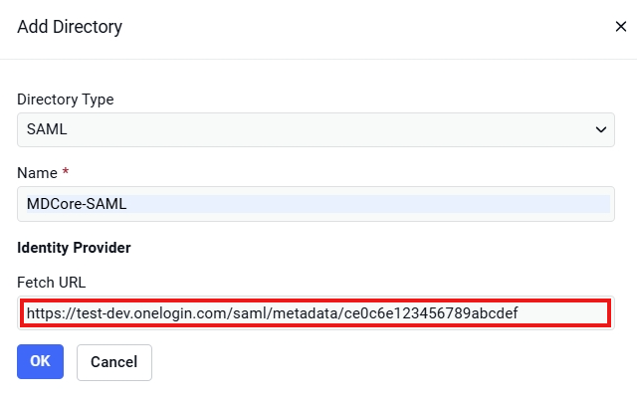Viewport: 637px width, 399px height.
Task: Focus the Name field containing MDCore-SAML
Action: (x=316, y=204)
